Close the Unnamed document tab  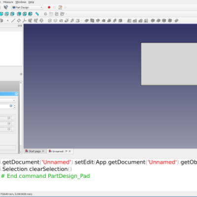pyautogui.click(x=69, y=151)
